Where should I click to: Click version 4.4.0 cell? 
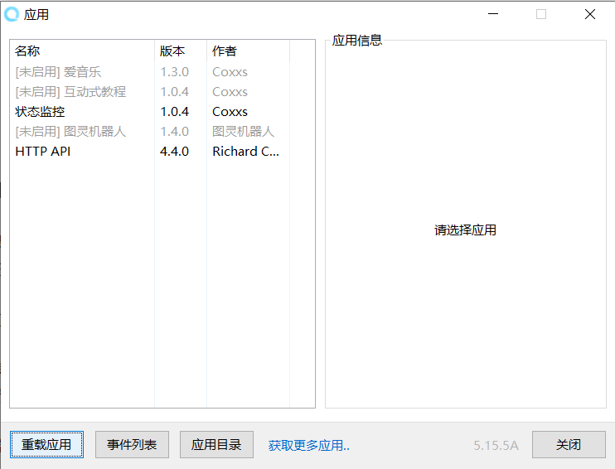point(175,152)
